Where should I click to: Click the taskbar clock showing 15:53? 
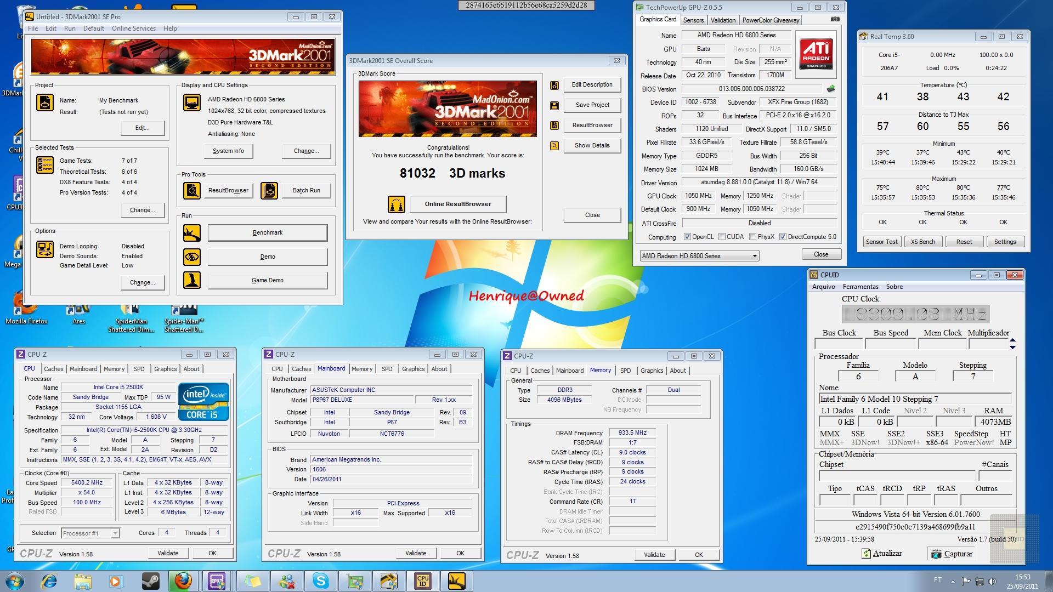pyautogui.click(x=1022, y=581)
